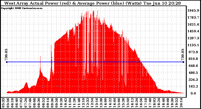Screen dimensions: 201x109
Task: Click the 12:32 time label
Action: (88, 103)
